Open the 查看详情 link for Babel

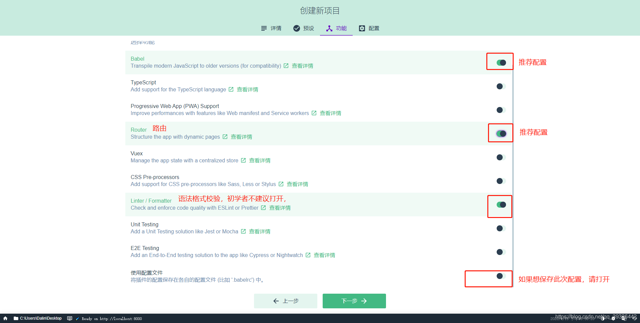tap(302, 66)
